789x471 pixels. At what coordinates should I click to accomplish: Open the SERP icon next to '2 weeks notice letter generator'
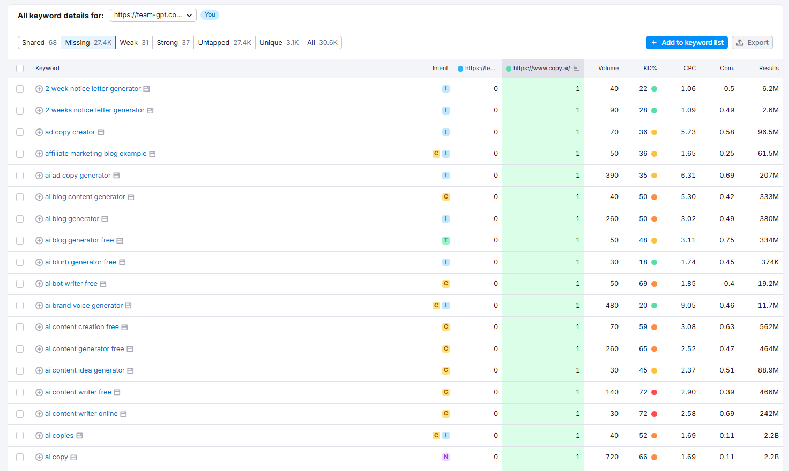click(150, 110)
